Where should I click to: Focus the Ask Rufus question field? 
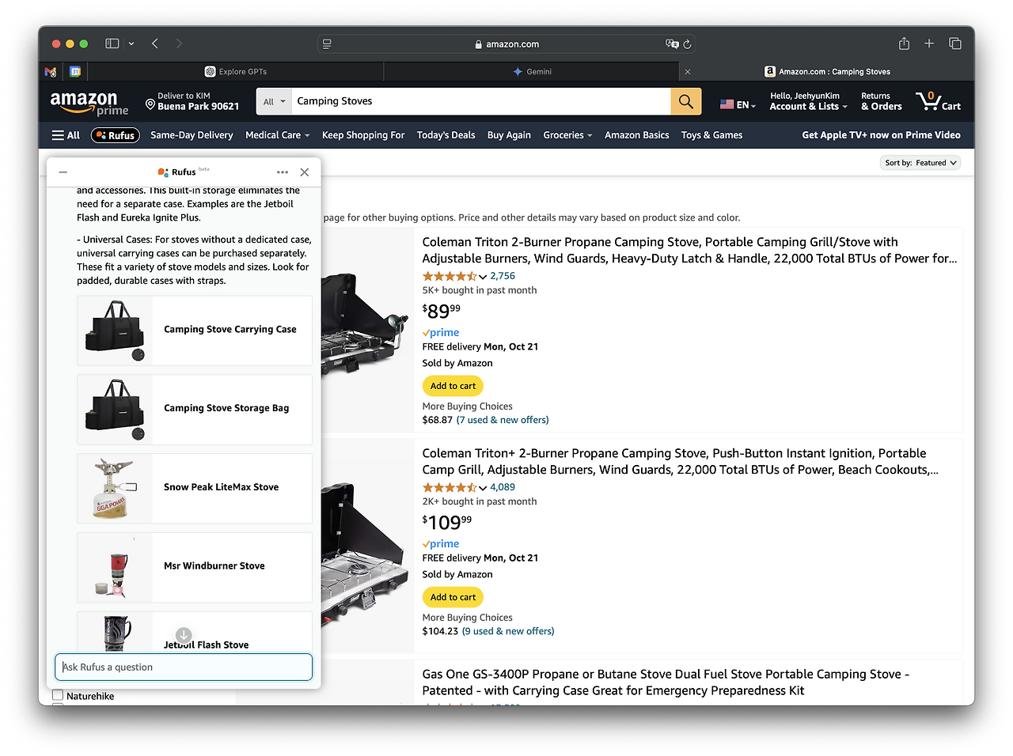click(184, 667)
